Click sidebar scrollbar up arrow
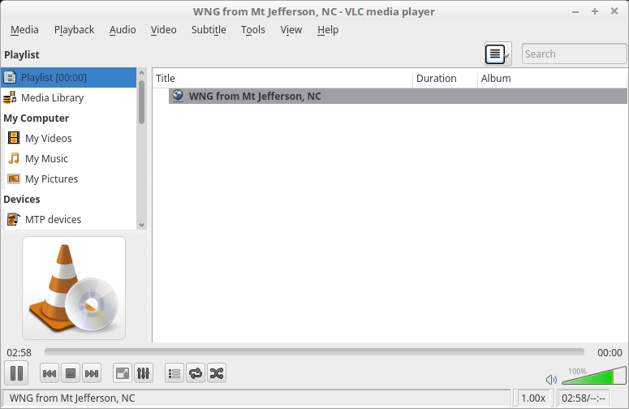 coord(141,73)
